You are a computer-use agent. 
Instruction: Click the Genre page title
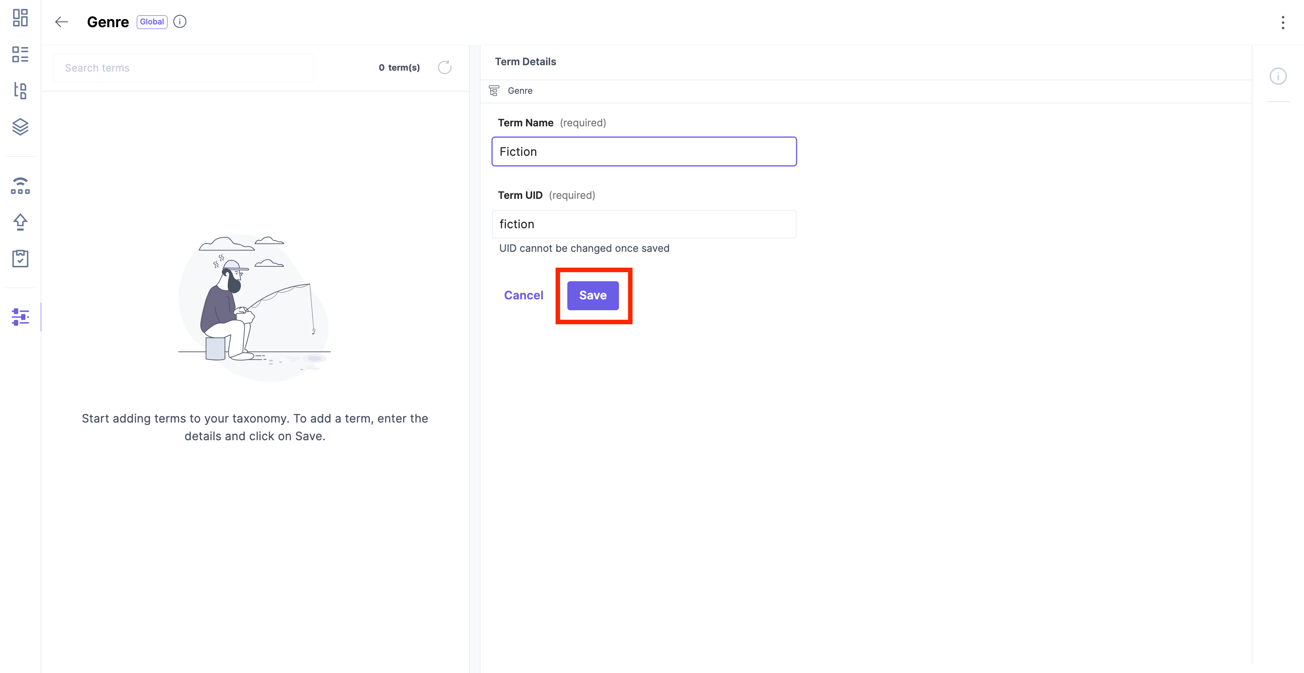click(108, 22)
